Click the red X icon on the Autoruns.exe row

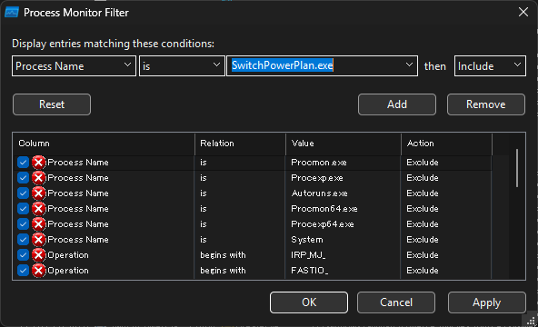click(38, 193)
